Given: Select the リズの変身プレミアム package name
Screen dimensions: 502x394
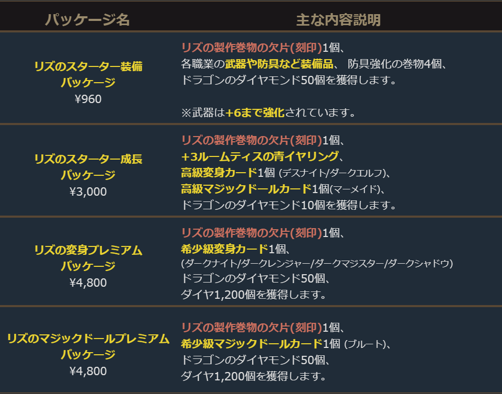Looking at the screenshot, I should pos(88,250).
